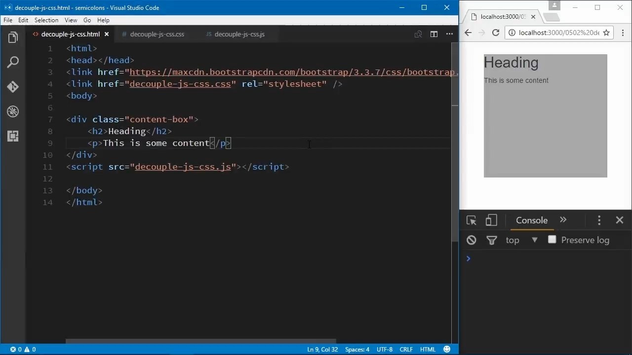Open the Selection menu

click(x=46, y=20)
